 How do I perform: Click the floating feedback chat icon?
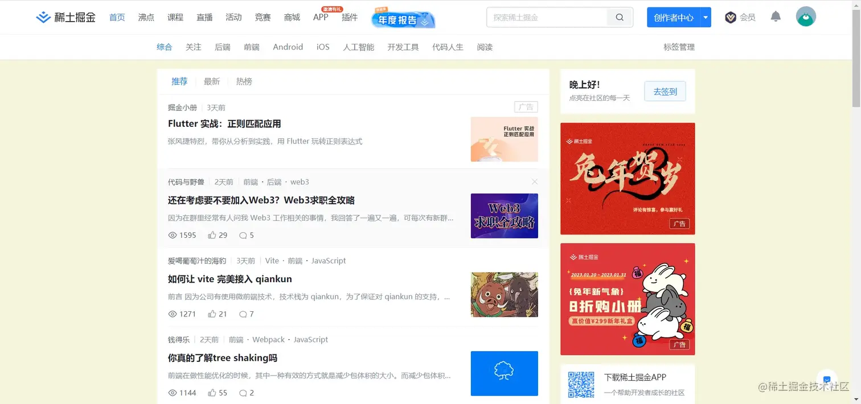(827, 380)
